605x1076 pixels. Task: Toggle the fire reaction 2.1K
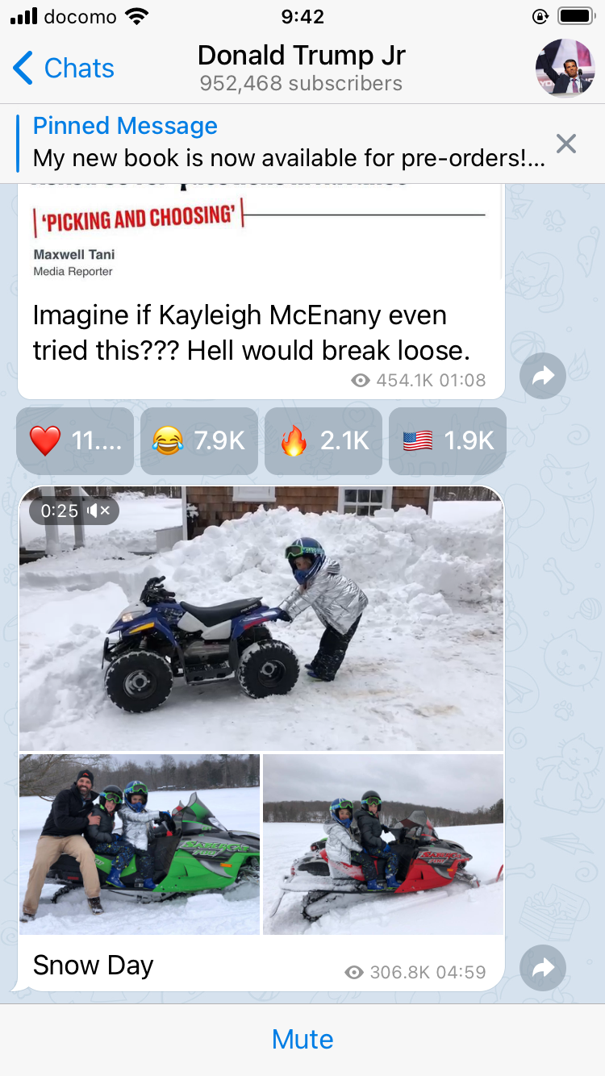click(x=323, y=440)
